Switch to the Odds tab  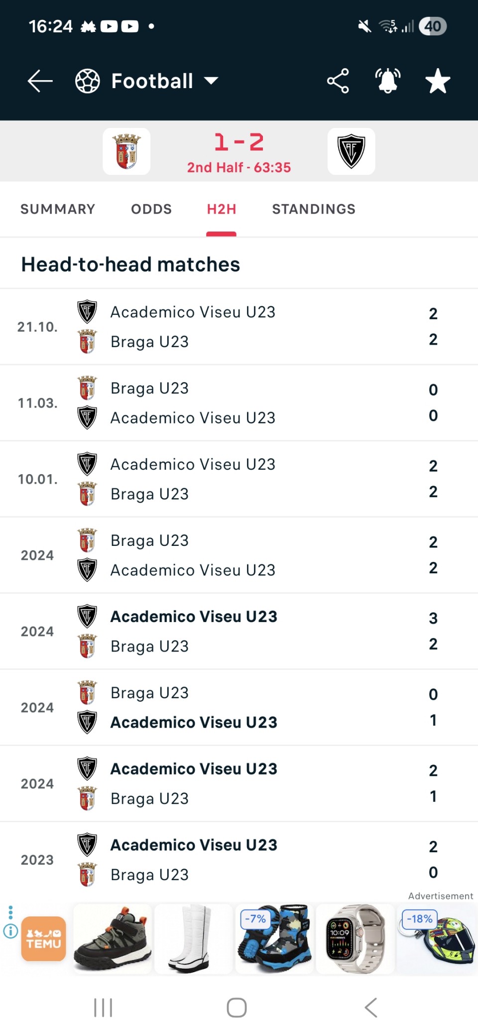point(151,209)
